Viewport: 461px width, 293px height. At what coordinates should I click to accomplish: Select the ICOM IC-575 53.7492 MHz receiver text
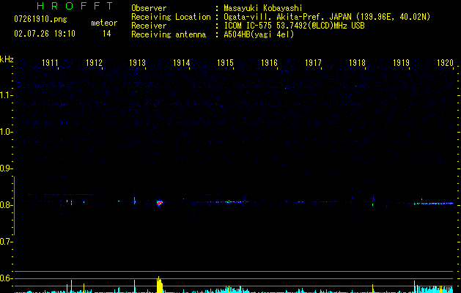point(294,26)
